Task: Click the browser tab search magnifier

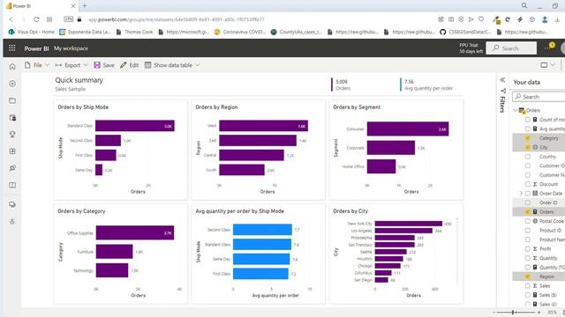Action: click(x=524, y=5)
